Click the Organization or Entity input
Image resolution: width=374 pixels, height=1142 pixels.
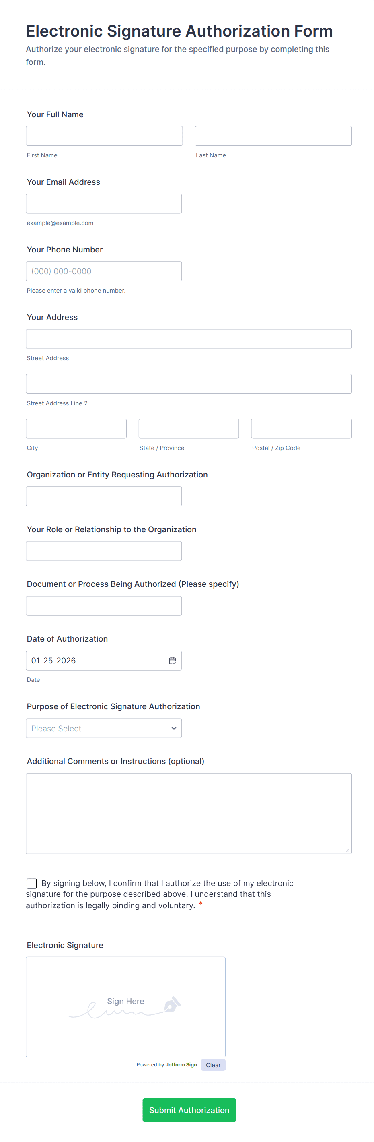pyautogui.click(x=104, y=496)
